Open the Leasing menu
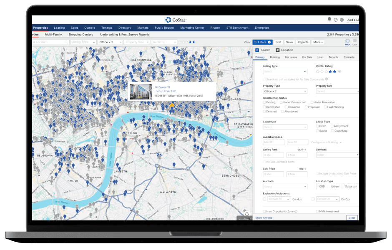The image size is (392, 250). (59, 28)
